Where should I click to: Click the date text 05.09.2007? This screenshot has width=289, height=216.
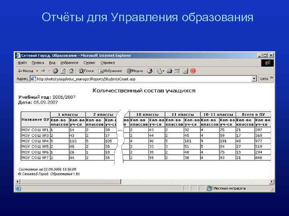46,102
